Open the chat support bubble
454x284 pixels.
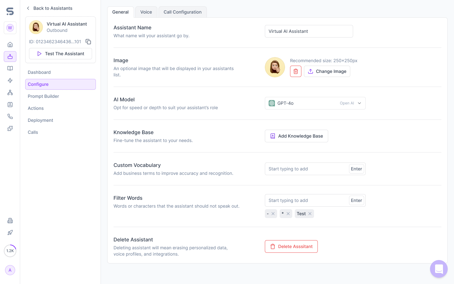click(x=439, y=269)
